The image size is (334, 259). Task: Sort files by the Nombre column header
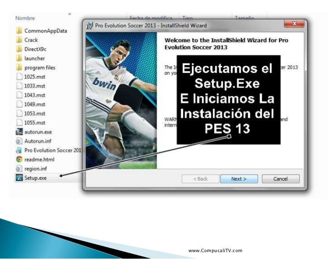25,18
